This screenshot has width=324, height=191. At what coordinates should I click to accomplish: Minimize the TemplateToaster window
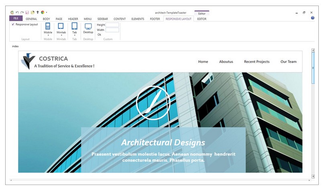tap(297, 13)
